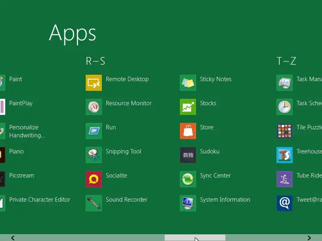Click the Resource Monitor label
Screen dimensions: 322x241
[x=128, y=103]
